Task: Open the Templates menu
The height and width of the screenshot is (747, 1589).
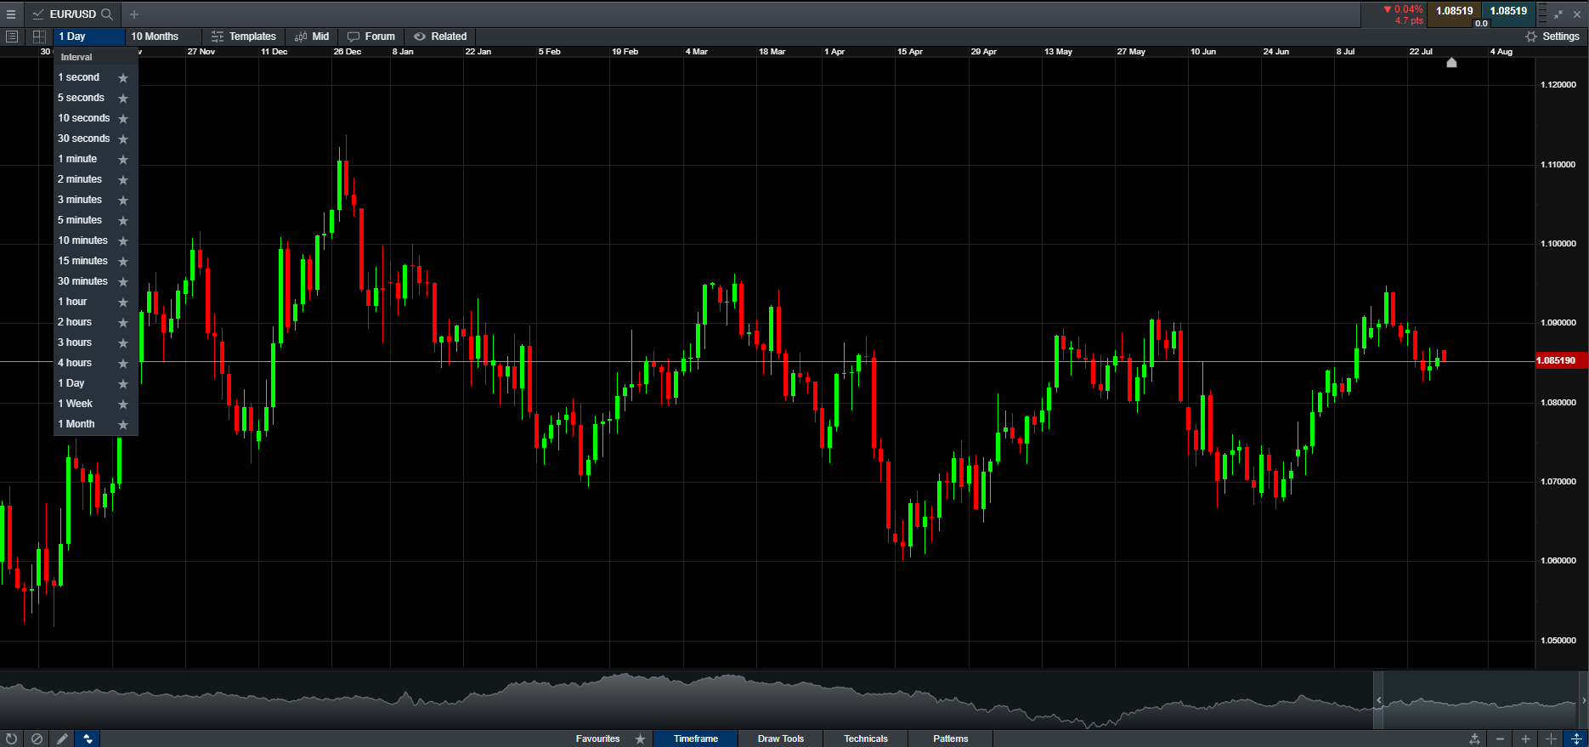Action: click(244, 37)
